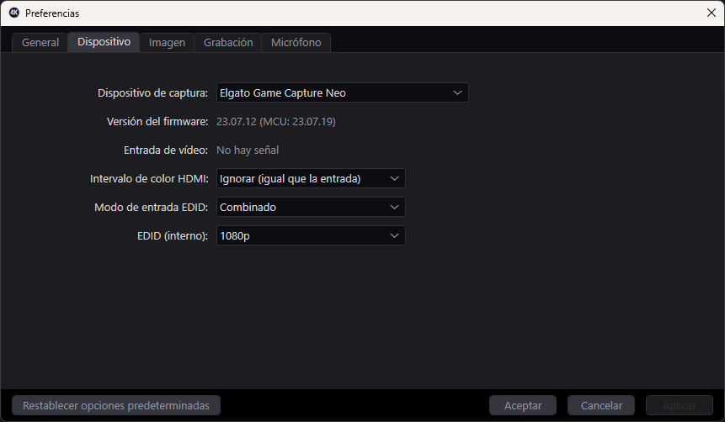The width and height of the screenshot is (725, 422).
Task: Click the "Entrada de vídeo" label
Action: pos(165,150)
